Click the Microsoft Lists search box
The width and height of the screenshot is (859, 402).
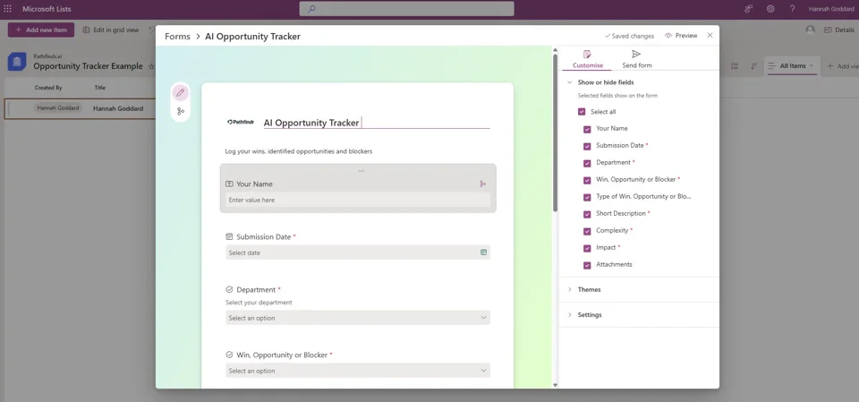406,9
